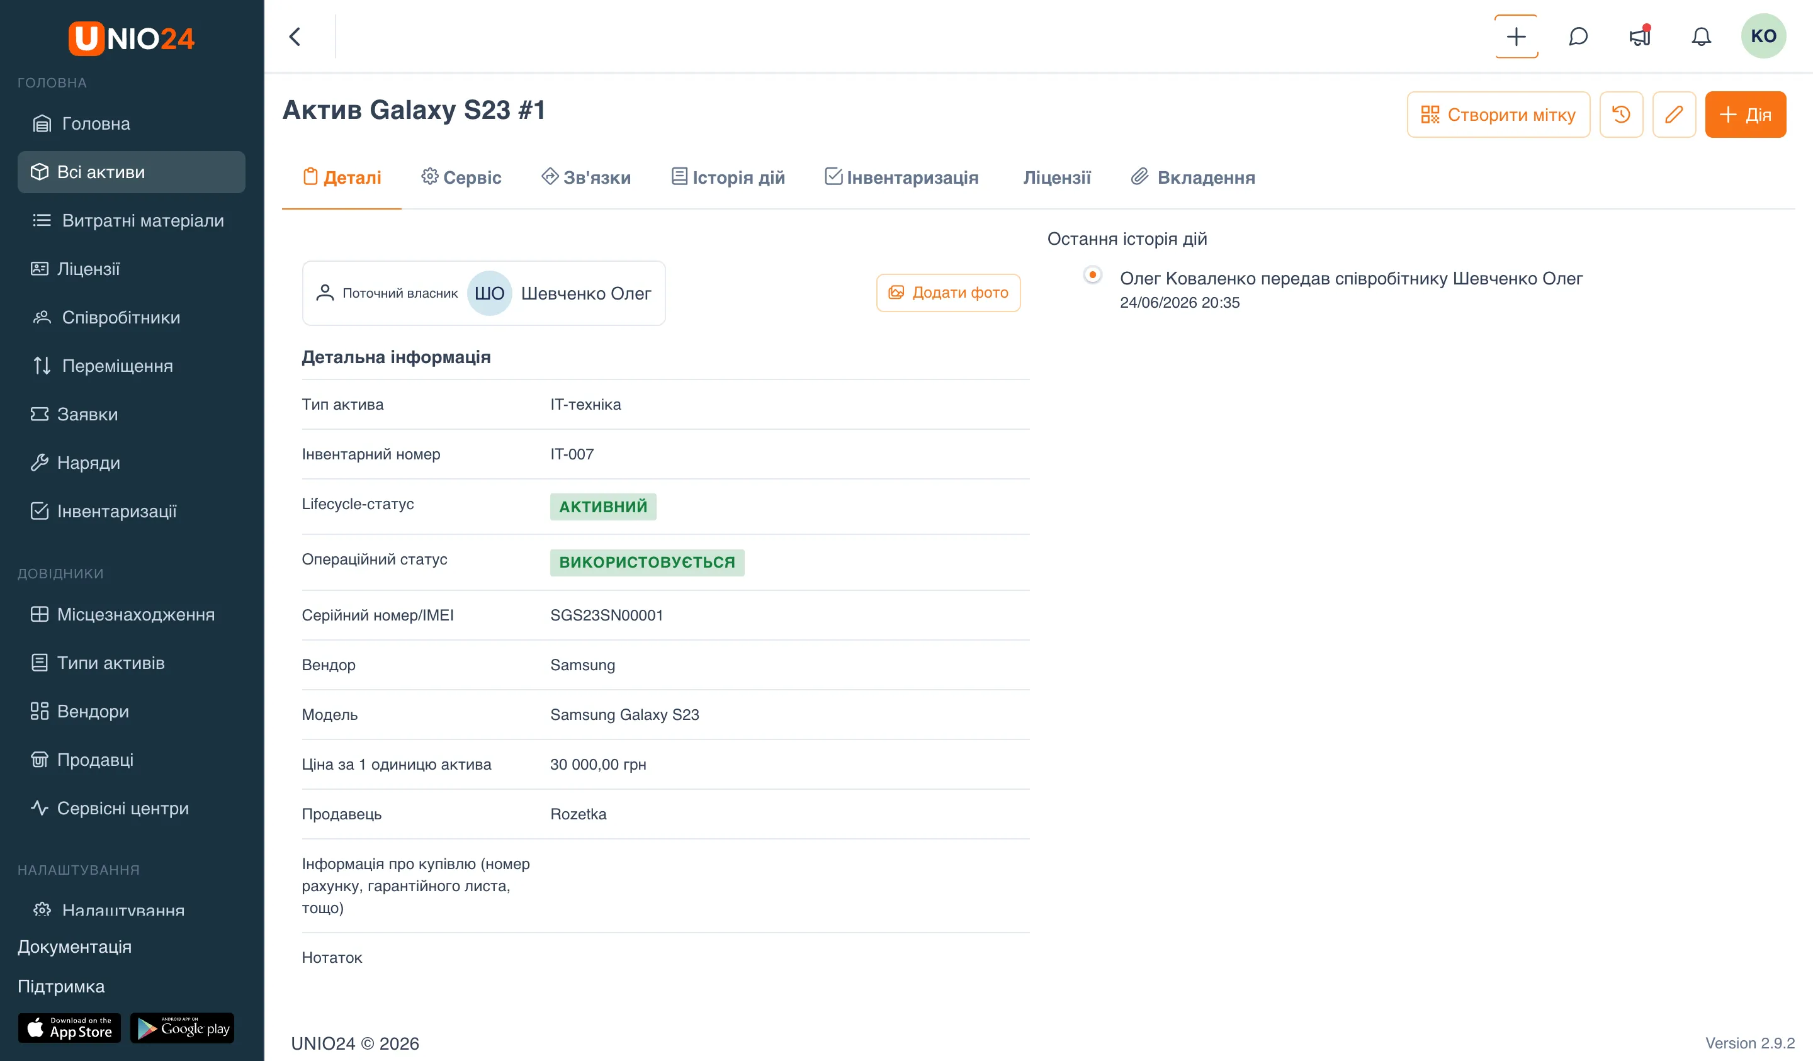Click the pulse icon beside 'Сервісні центри'
Image resolution: width=1813 pixels, height=1061 pixels.
click(40, 809)
